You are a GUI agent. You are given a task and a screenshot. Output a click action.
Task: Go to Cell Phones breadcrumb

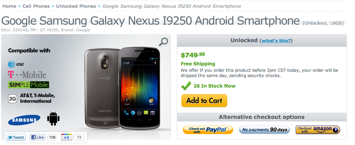pyautogui.click(x=36, y=6)
